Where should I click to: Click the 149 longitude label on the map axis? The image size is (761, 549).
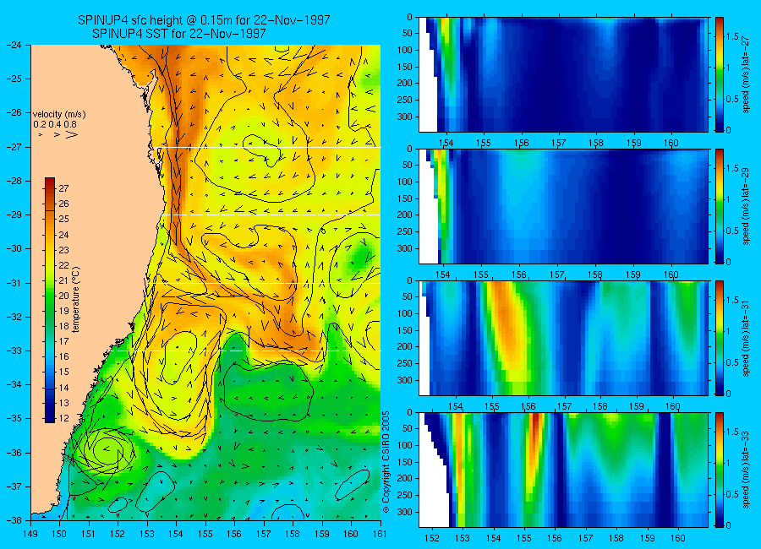click(30, 534)
